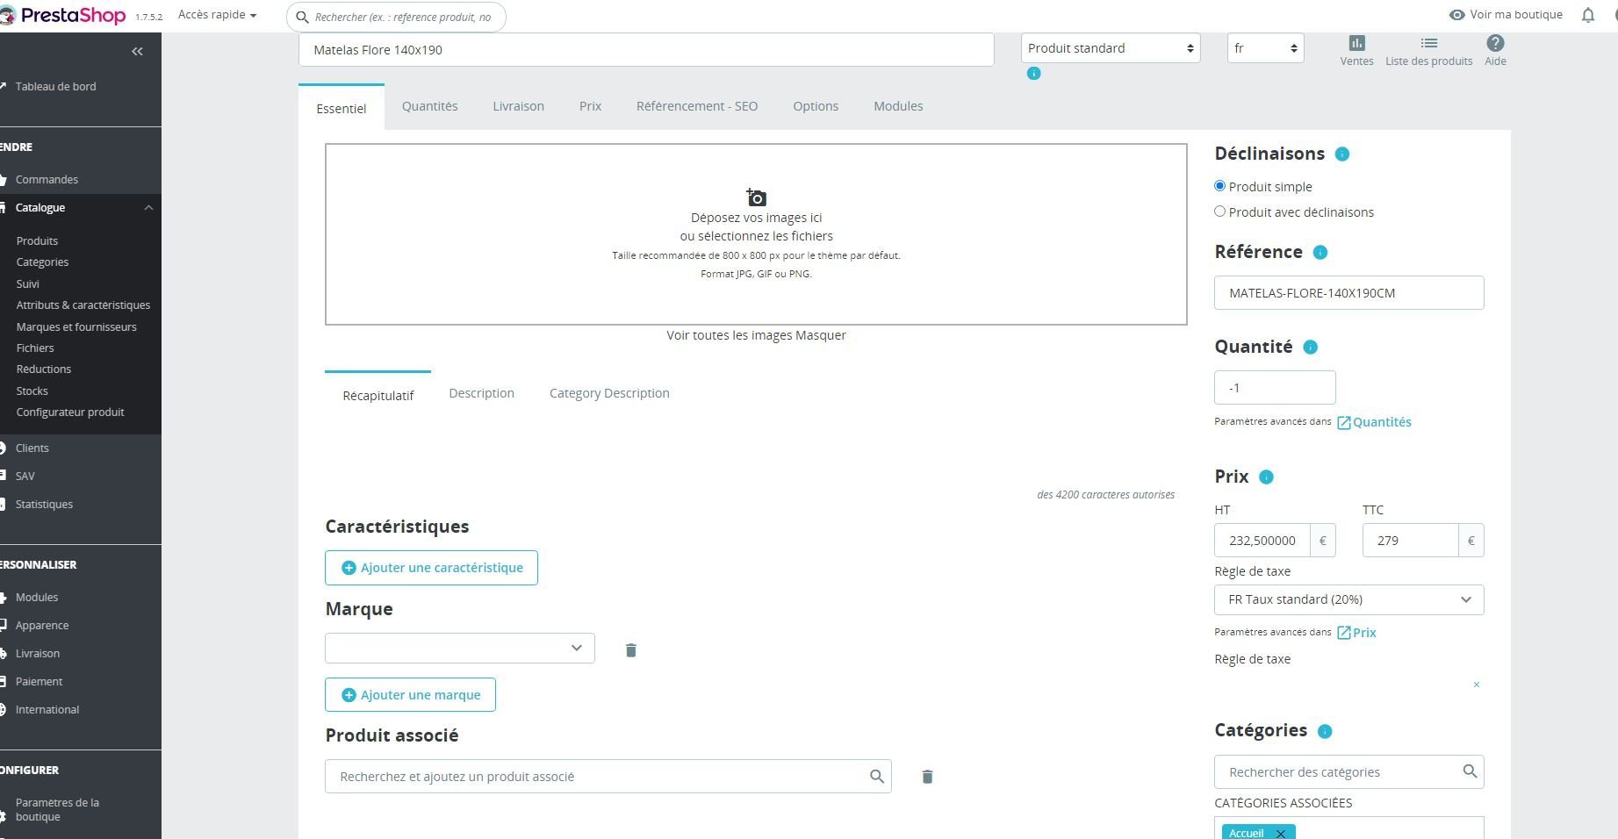Viewport: 1618px width, 839px height.
Task: Click the image drop zone
Action: (756, 234)
